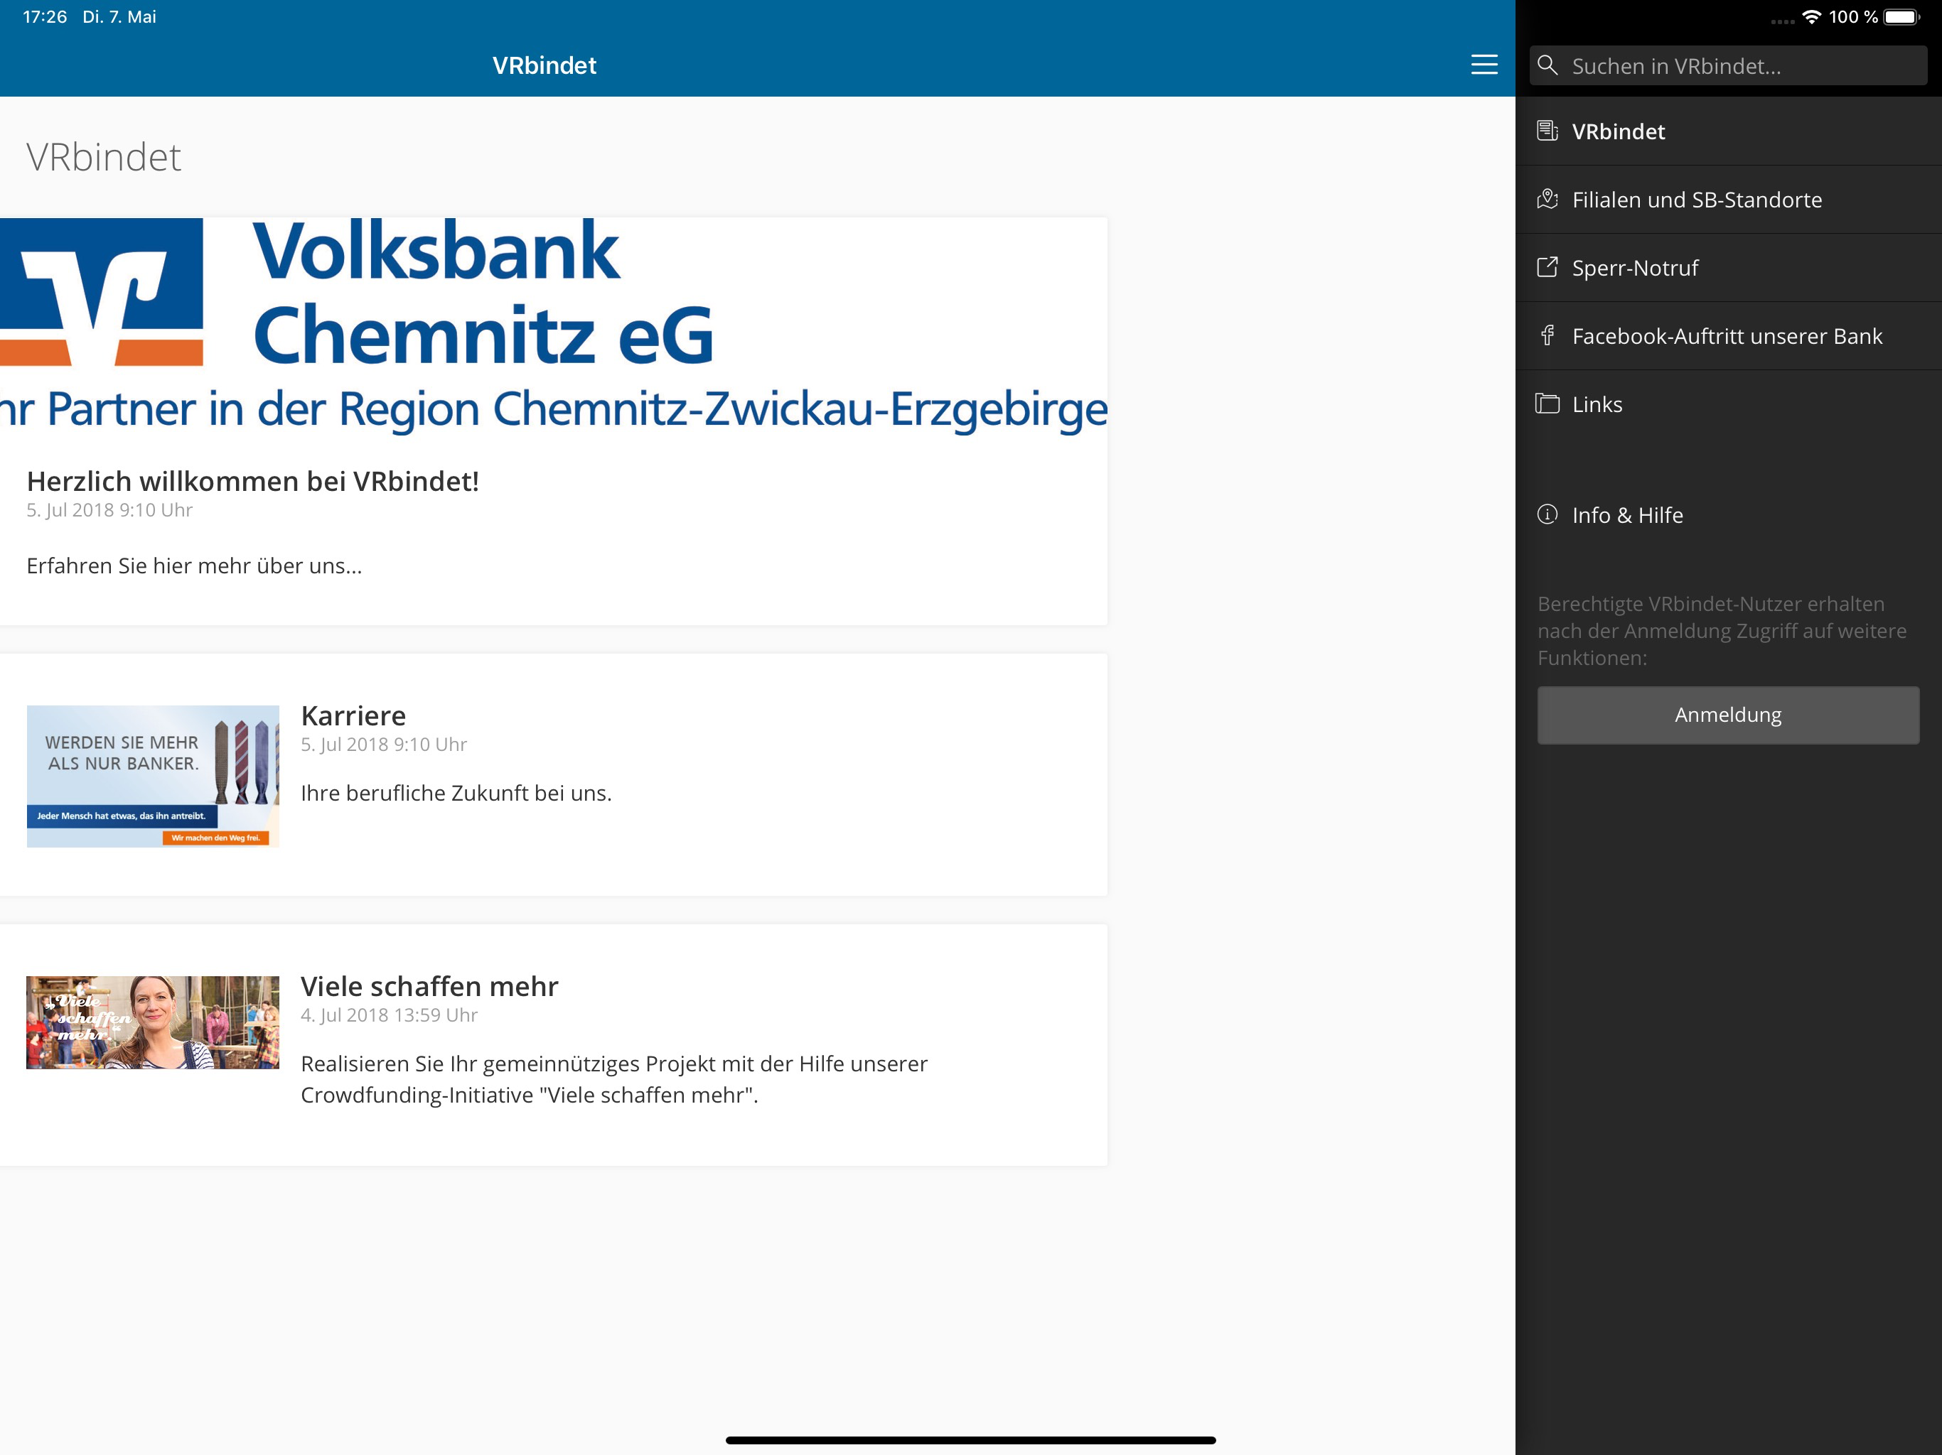
Task: Click the external link icon for Sperr-Notruf
Action: pyautogui.click(x=1547, y=267)
